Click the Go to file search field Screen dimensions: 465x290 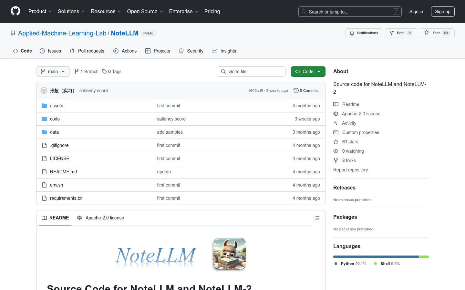pos(251,72)
